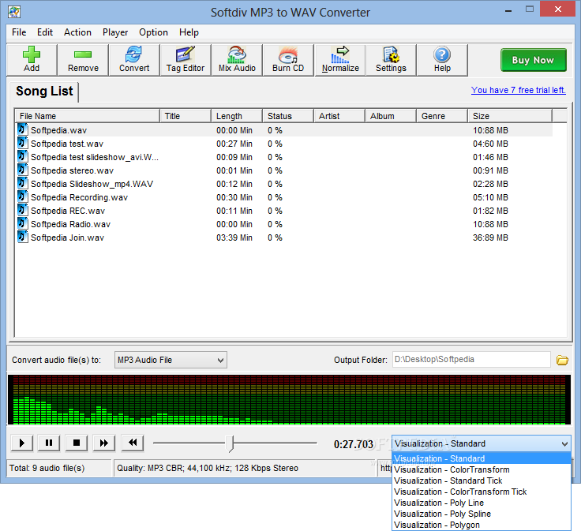
Task: Choose Visualization - Poly Spline option
Action: tap(482, 514)
